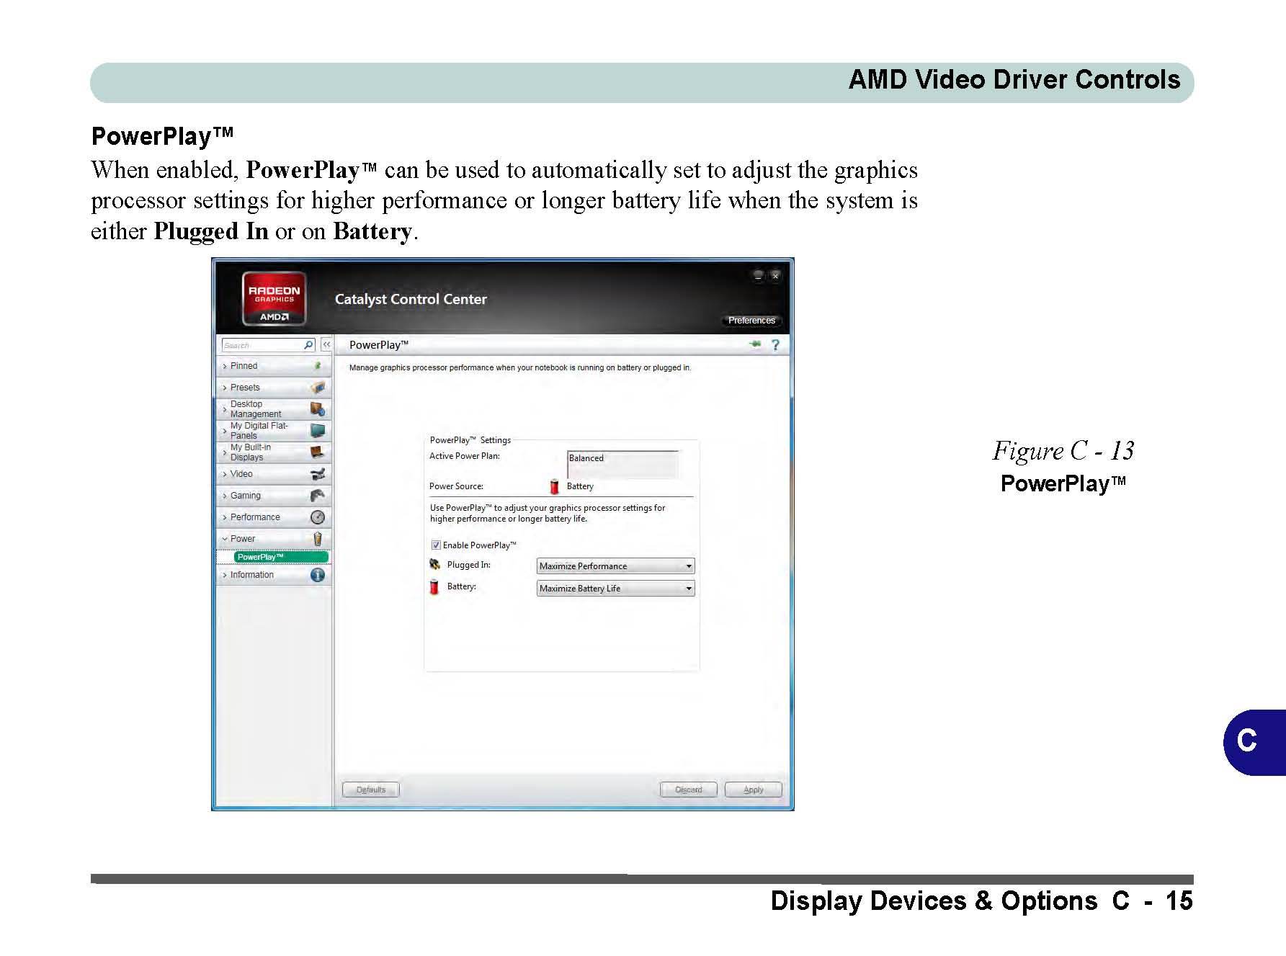Screen dimensions: 1286x956
Task: Click the green pin icon beside Pinned
Action: (318, 366)
